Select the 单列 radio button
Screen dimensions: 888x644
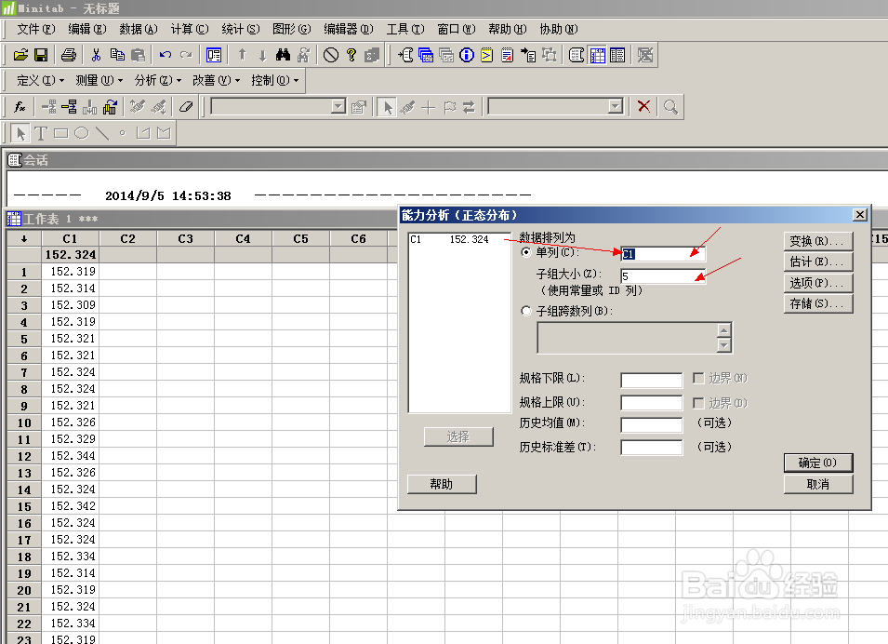(527, 252)
